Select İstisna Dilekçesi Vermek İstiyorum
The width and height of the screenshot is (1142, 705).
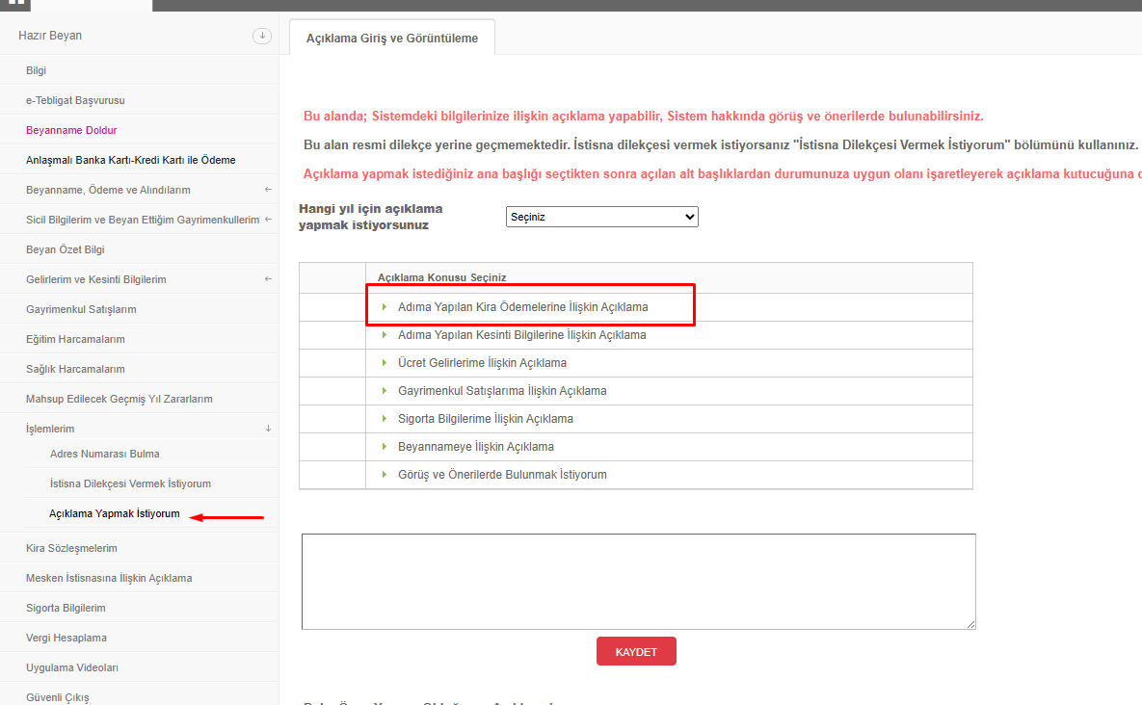tap(130, 483)
